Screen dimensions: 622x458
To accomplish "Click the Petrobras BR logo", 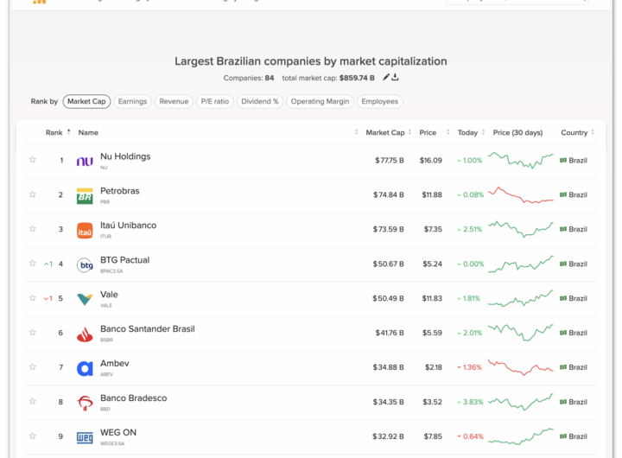I will click(x=85, y=195).
